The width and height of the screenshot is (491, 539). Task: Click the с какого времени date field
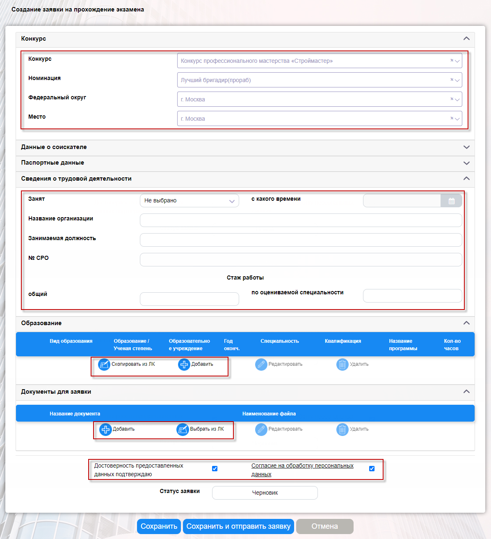point(402,201)
